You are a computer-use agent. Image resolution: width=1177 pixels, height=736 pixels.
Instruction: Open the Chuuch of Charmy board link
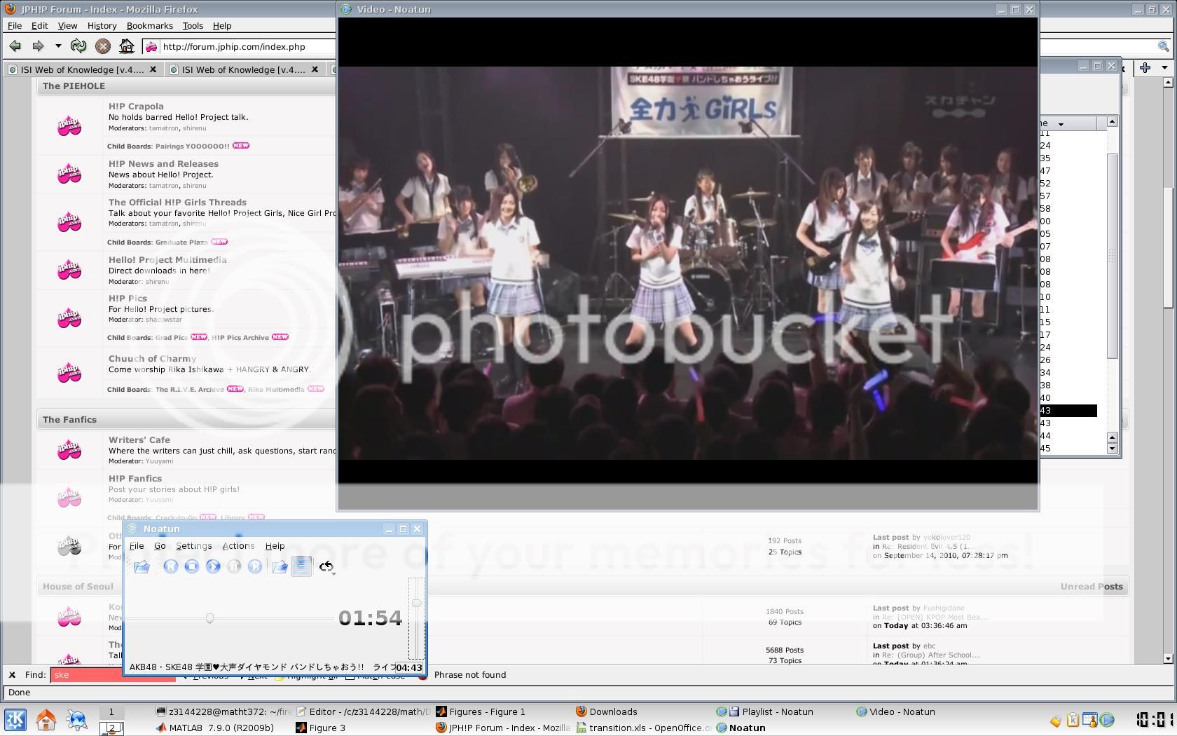pyautogui.click(x=153, y=359)
